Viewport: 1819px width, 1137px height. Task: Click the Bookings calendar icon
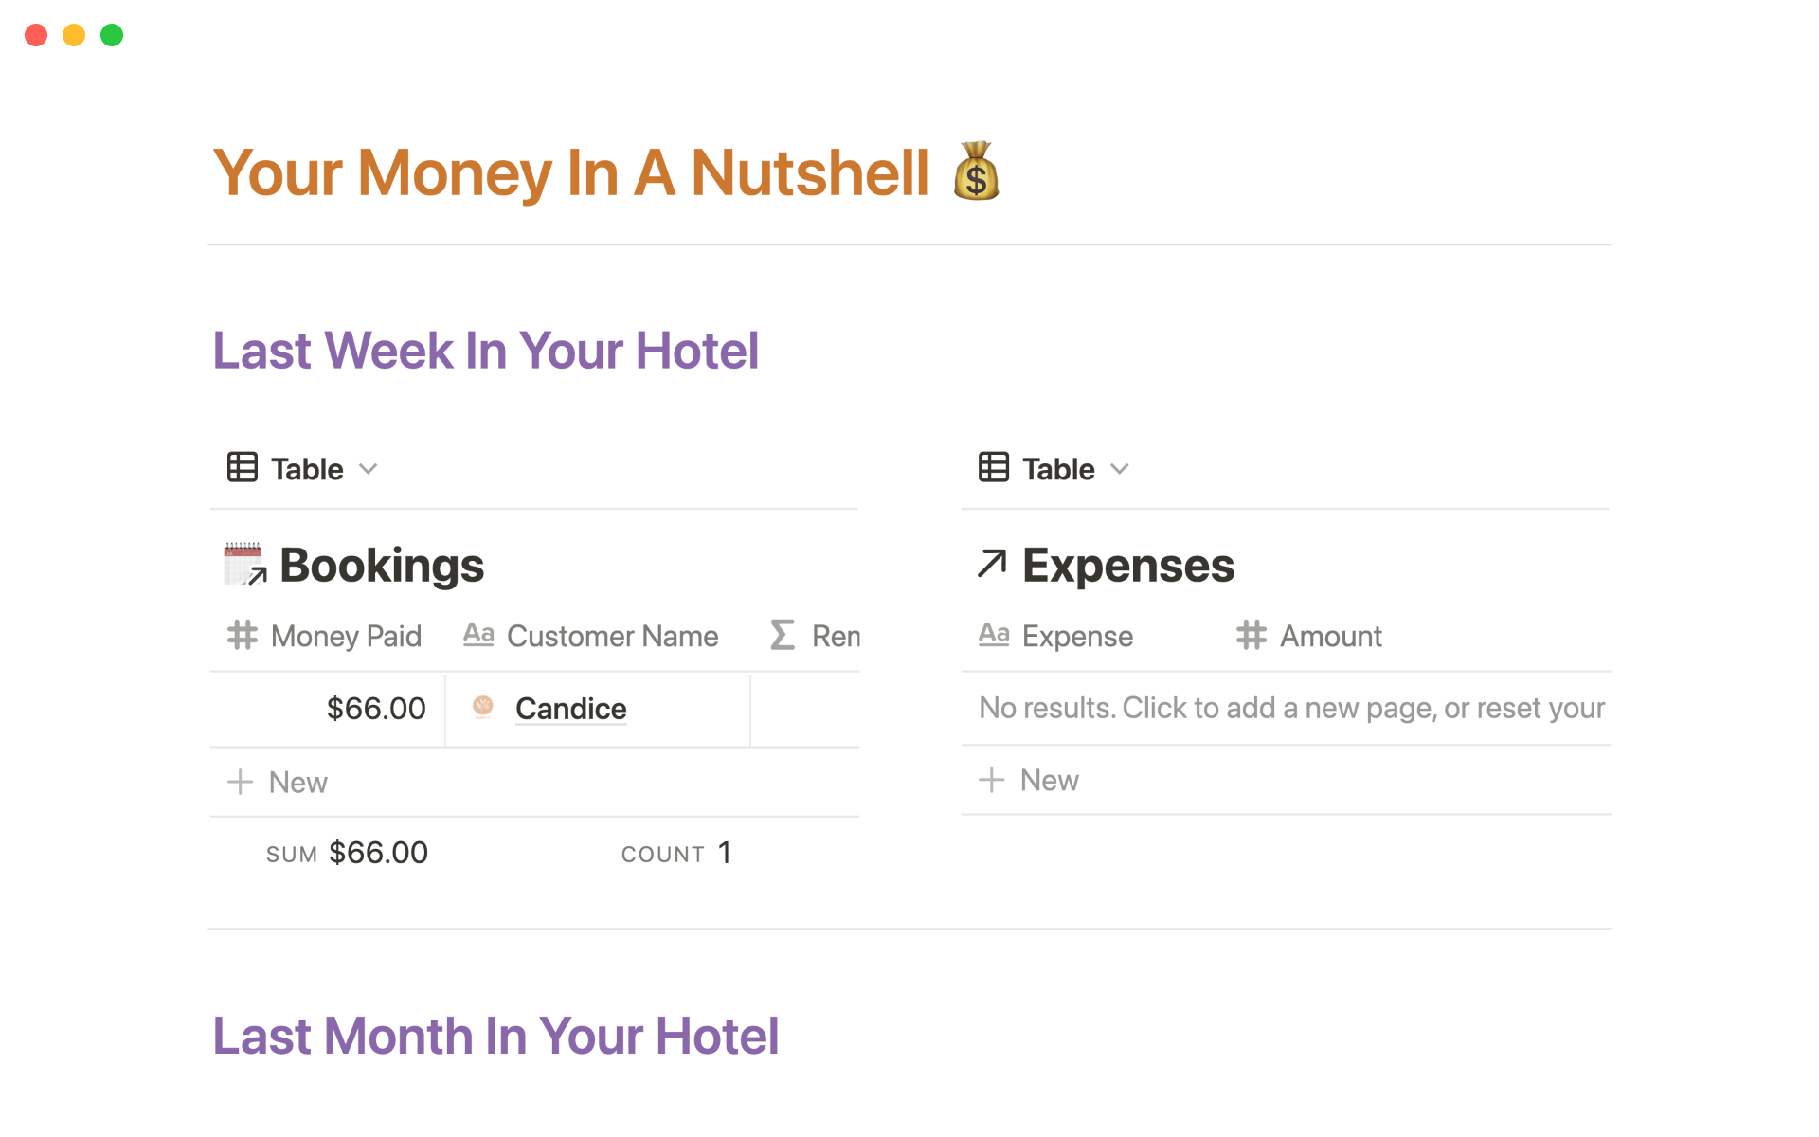coord(244,564)
